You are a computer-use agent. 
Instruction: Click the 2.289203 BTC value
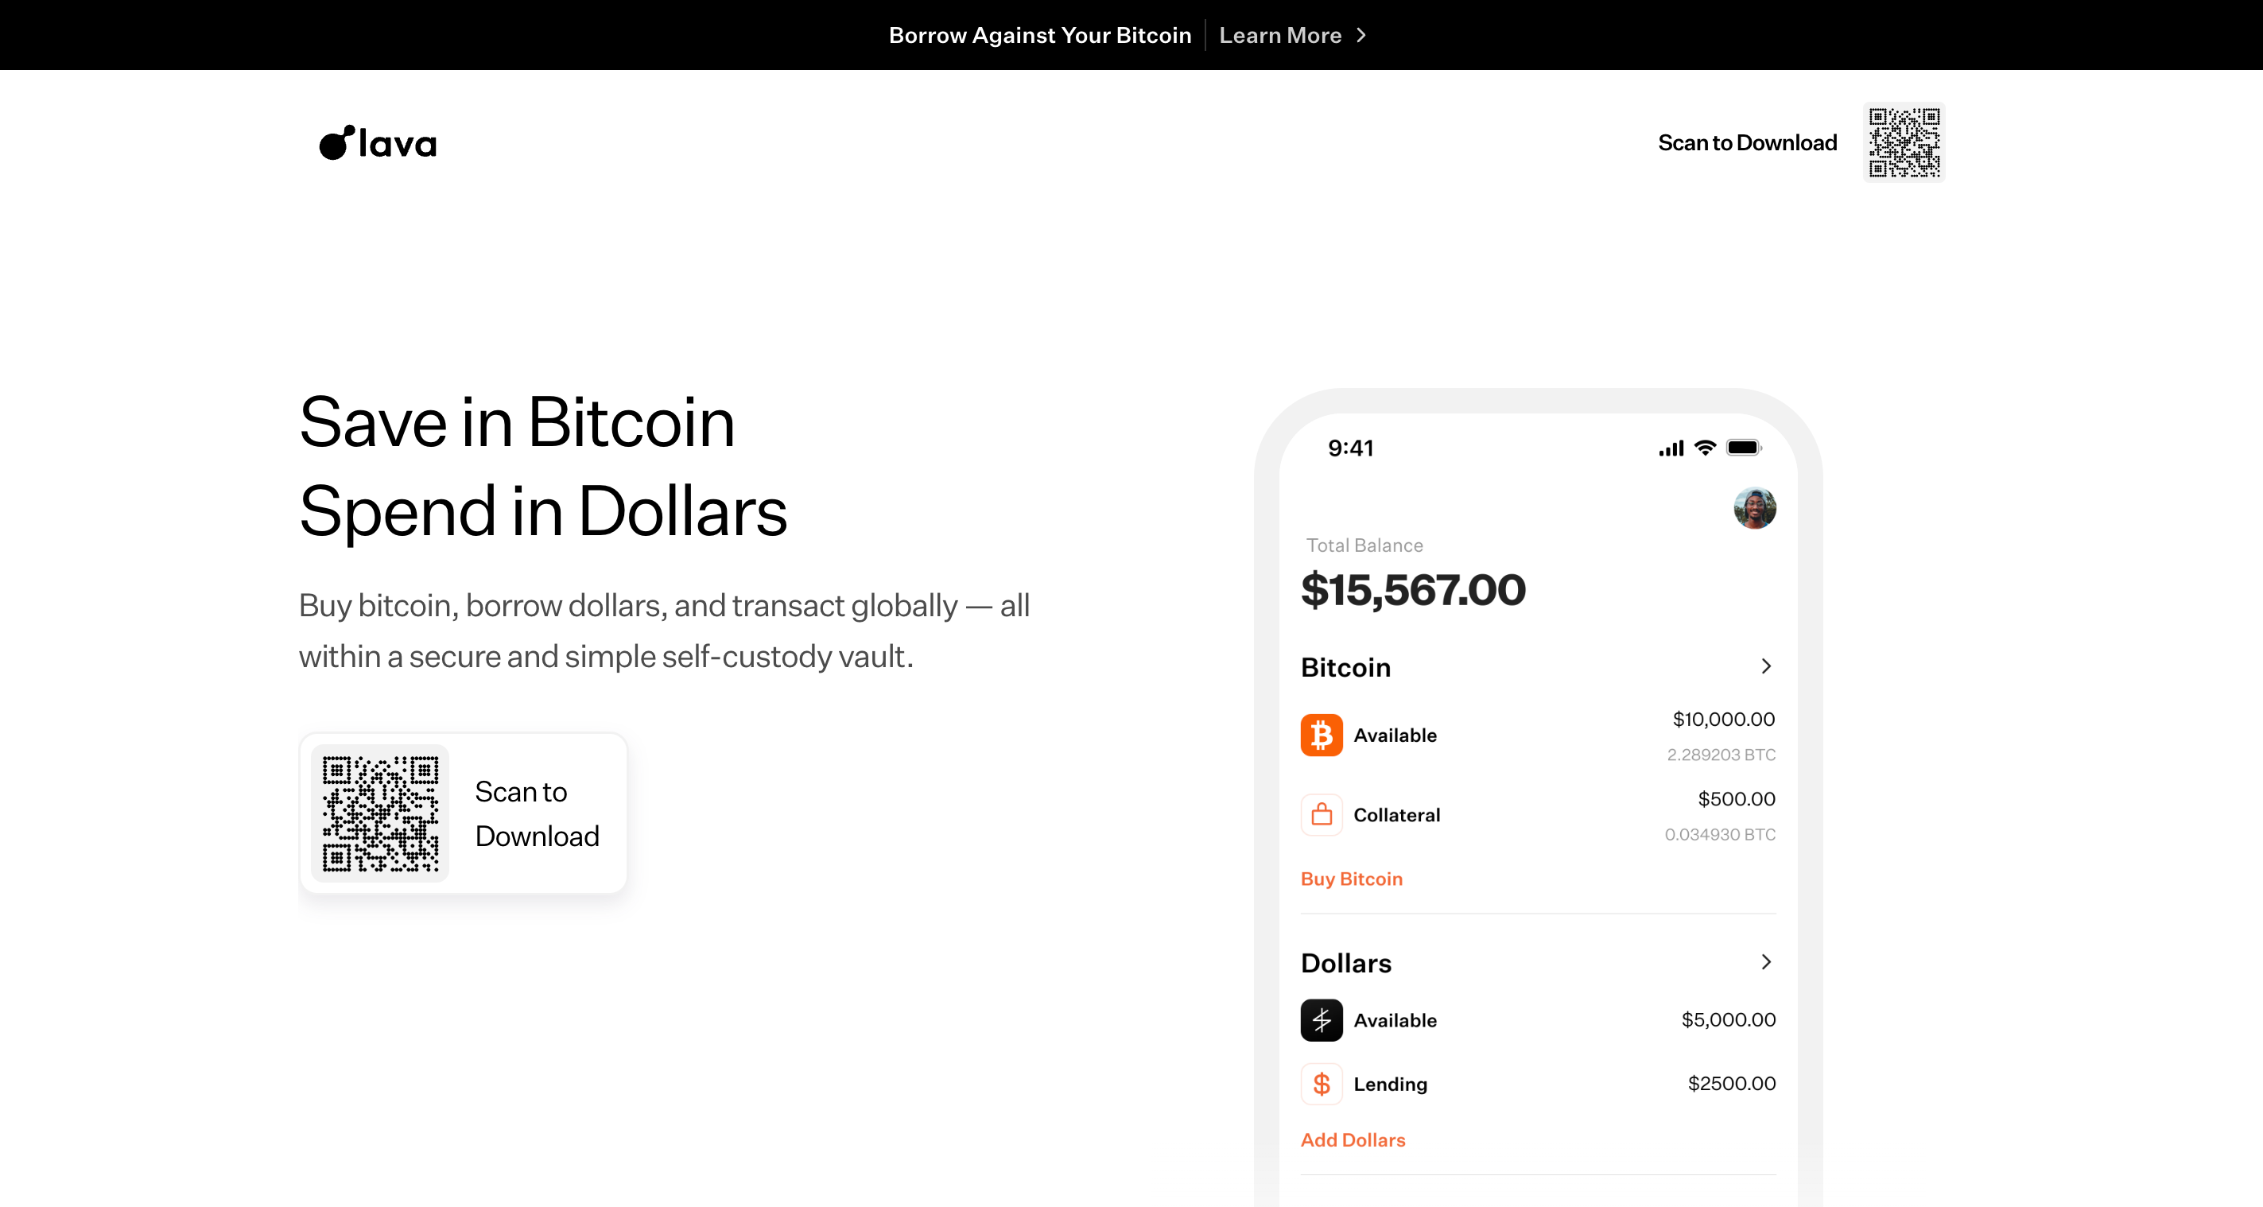1721,755
